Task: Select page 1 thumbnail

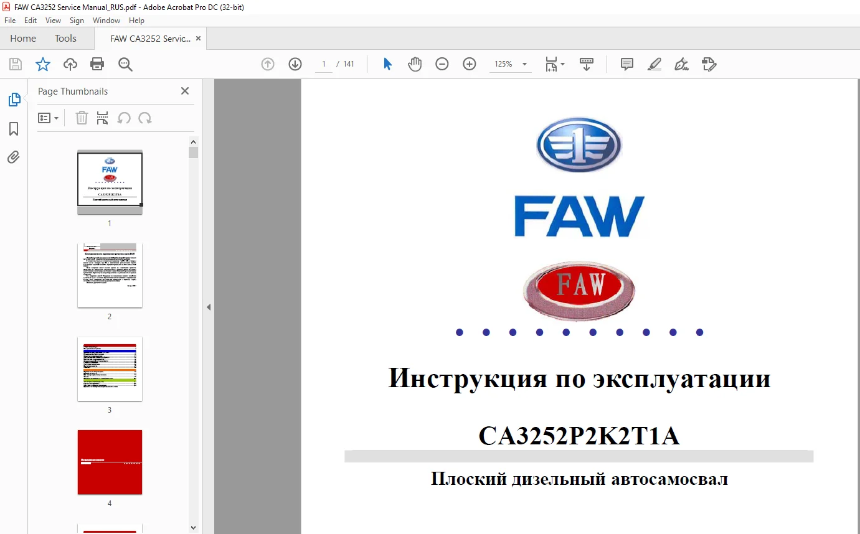Action: [x=110, y=182]
